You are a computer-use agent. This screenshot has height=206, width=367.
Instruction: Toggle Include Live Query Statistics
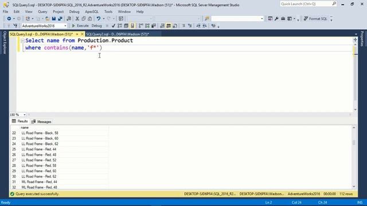tap(147, 26)
